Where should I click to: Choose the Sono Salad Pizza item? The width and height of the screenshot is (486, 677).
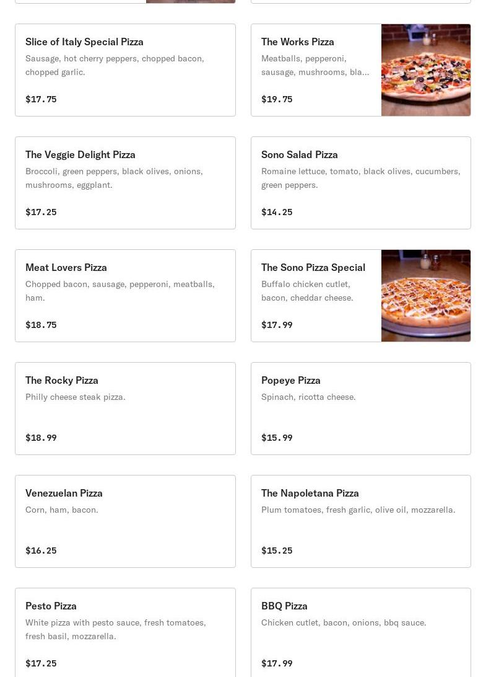click(x=360, y=183)
